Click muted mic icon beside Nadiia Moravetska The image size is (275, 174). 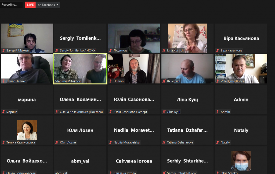[x=111, y=142]
